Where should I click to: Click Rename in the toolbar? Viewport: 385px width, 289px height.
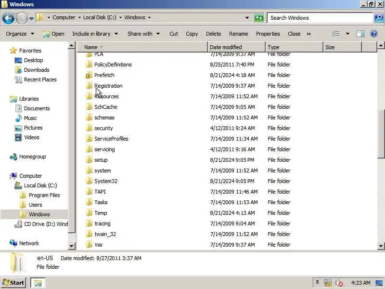(x=238, y=34)
